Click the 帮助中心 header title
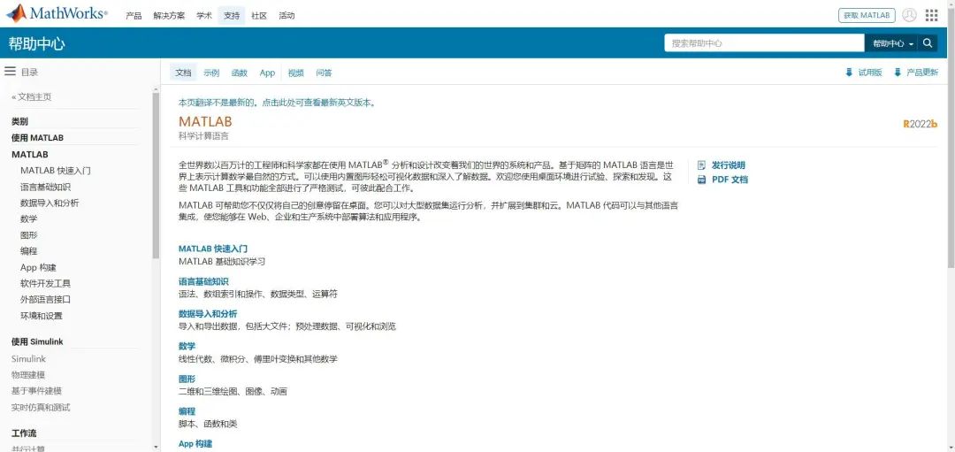This screenshot has height=452, width=955. click(x=36, y=43)
